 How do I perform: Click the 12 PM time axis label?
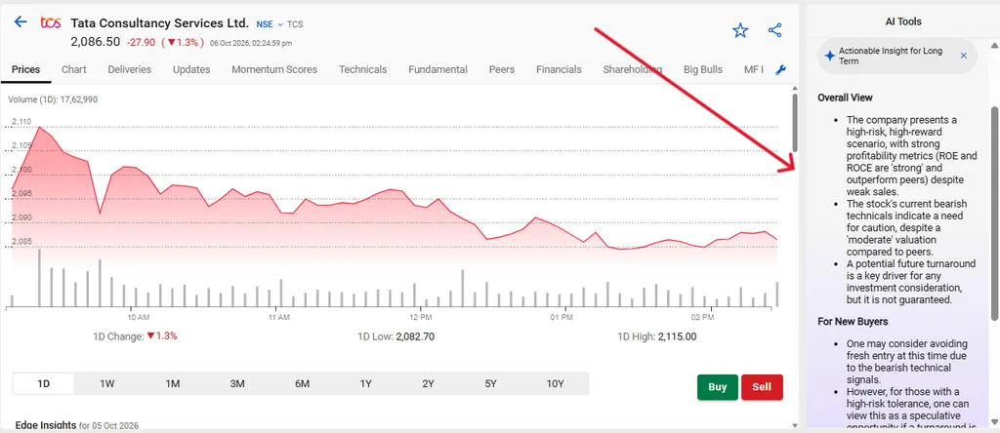[421, 317]
